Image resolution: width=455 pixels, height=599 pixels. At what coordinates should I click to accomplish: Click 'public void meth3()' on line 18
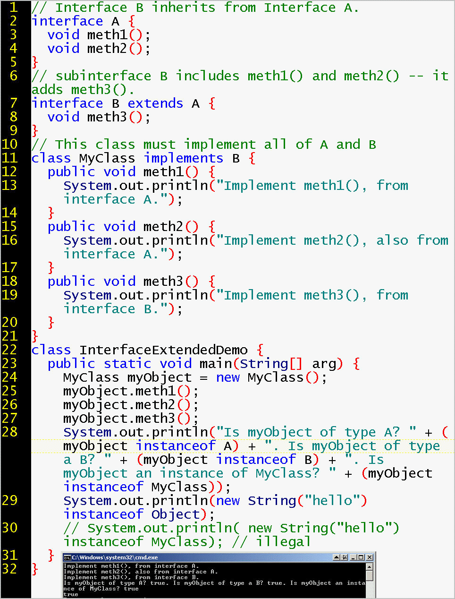123,282
